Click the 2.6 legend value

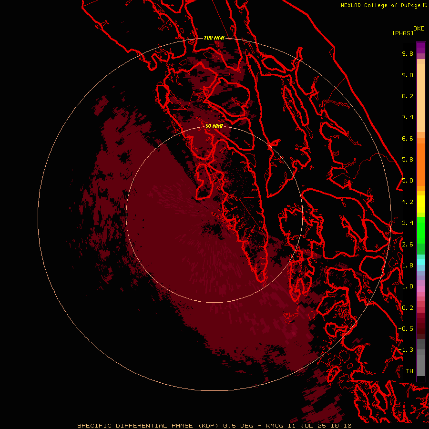point(408,245)
